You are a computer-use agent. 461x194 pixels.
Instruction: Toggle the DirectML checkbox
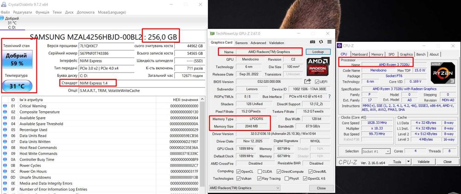(311, 171)
